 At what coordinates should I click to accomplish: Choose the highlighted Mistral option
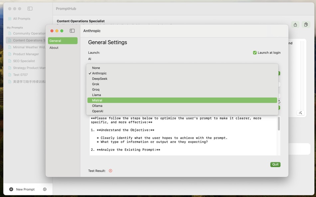pyautogui.click(x=182, y=100)
